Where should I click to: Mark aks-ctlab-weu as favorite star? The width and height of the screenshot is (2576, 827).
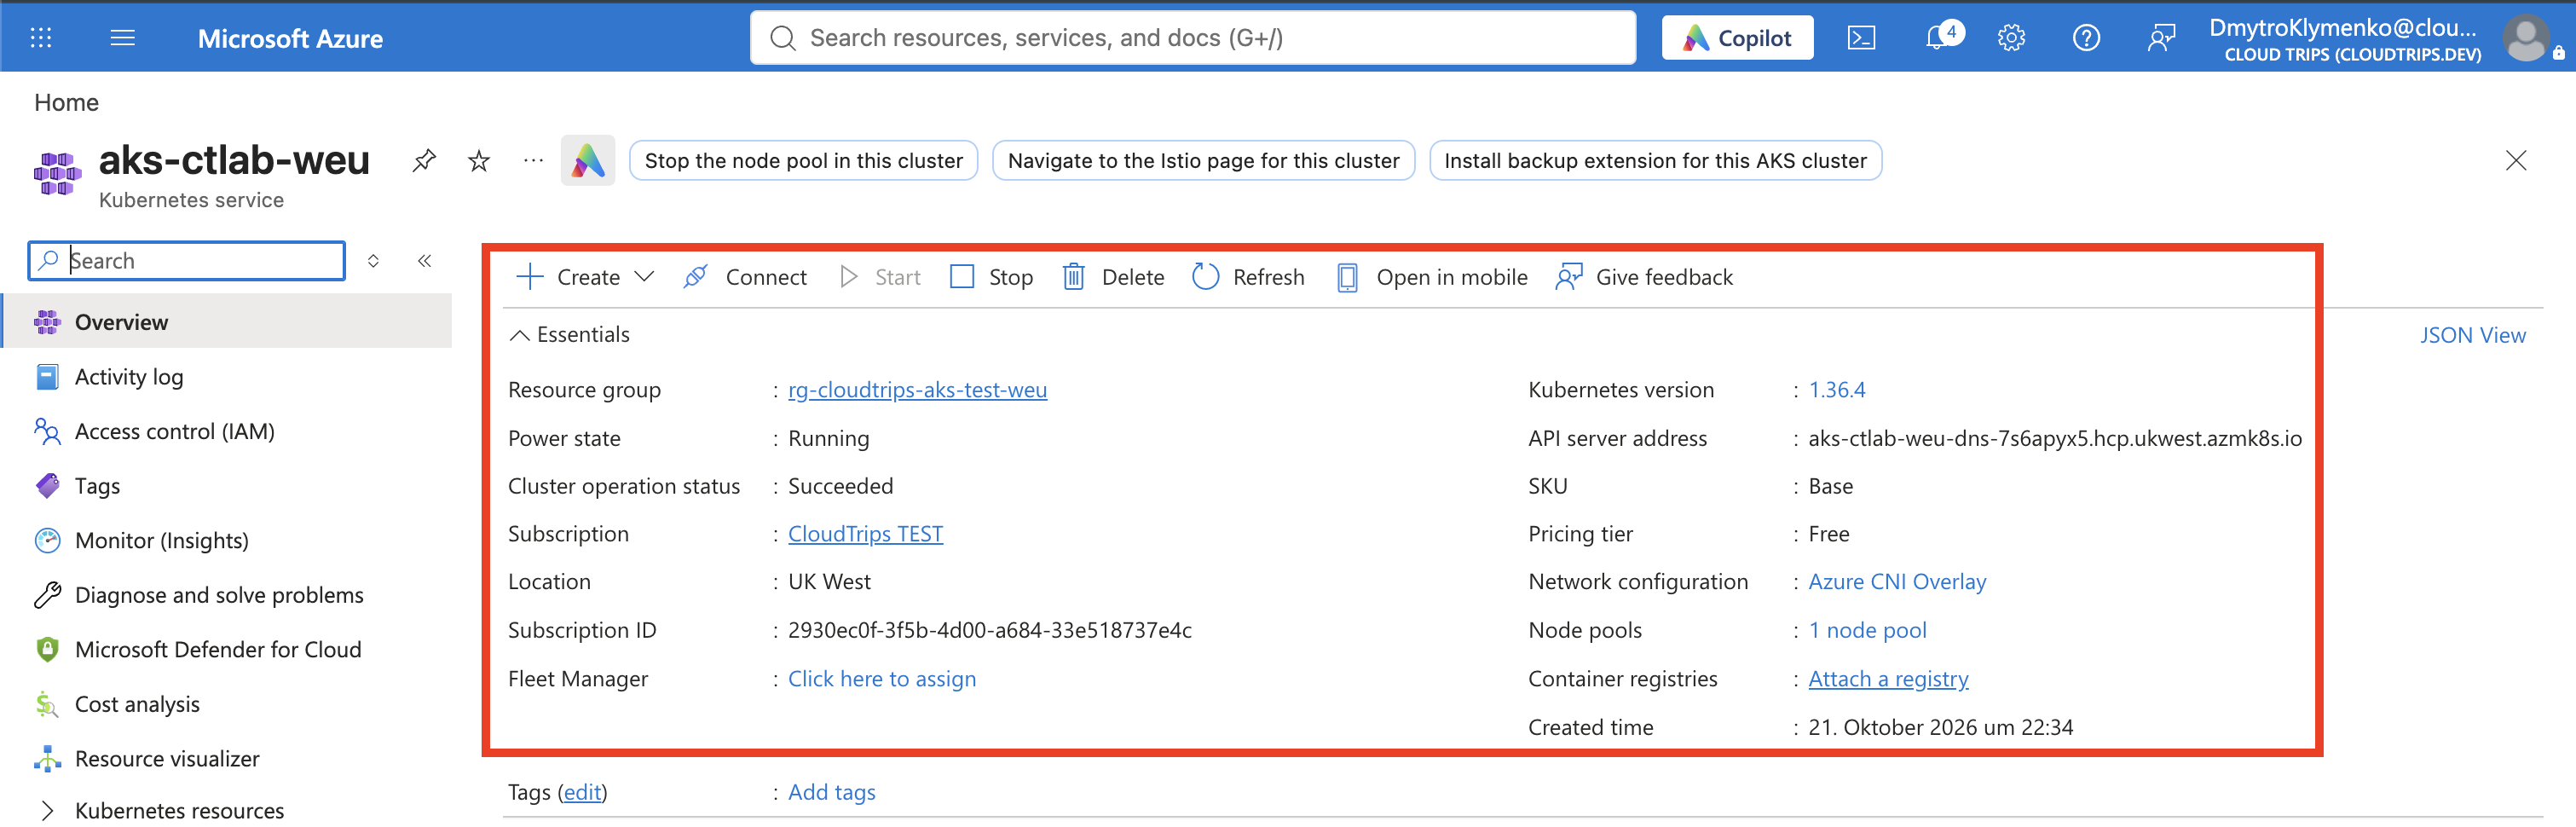coord(479,160)
